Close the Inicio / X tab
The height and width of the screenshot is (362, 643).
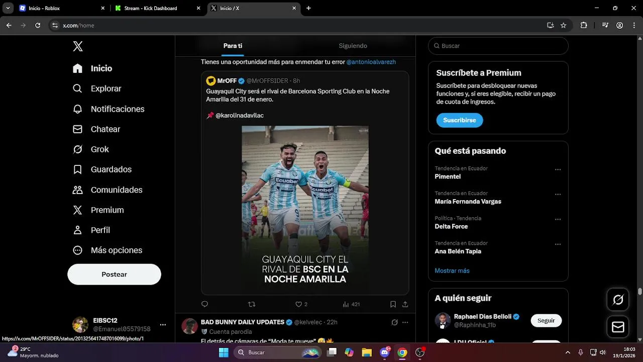tap(294, 8)
